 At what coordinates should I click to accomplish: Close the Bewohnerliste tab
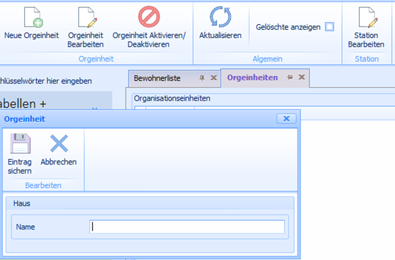[x=213, y=78]
